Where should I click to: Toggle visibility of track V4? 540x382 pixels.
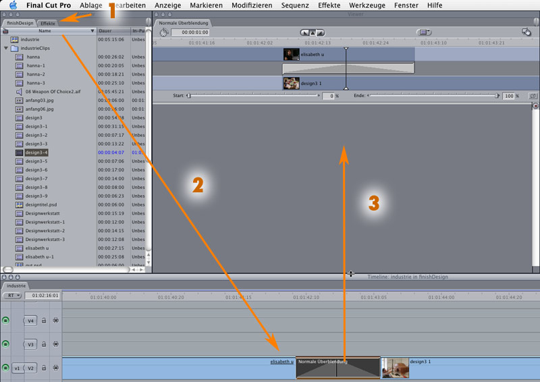coord(6,321)
